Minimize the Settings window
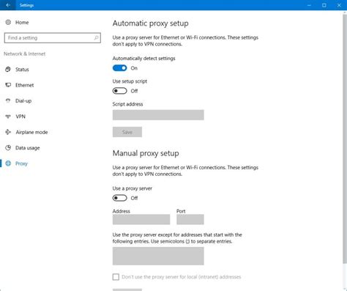 tap(309, 5)
